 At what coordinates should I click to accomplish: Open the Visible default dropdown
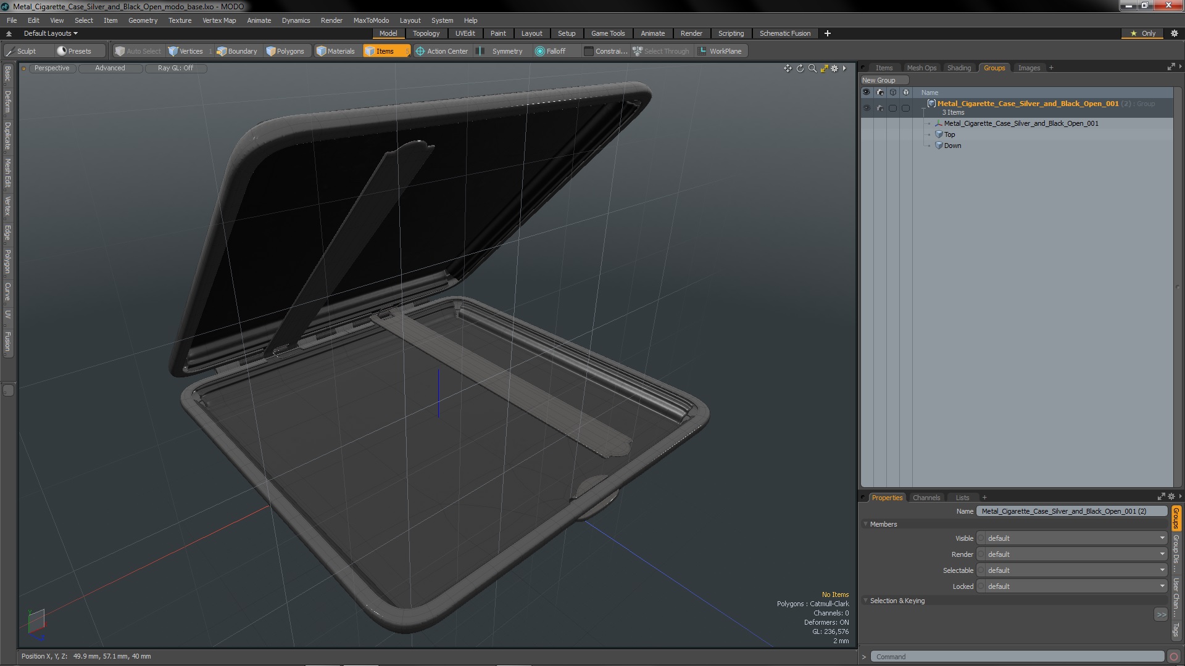point(1075,538)
